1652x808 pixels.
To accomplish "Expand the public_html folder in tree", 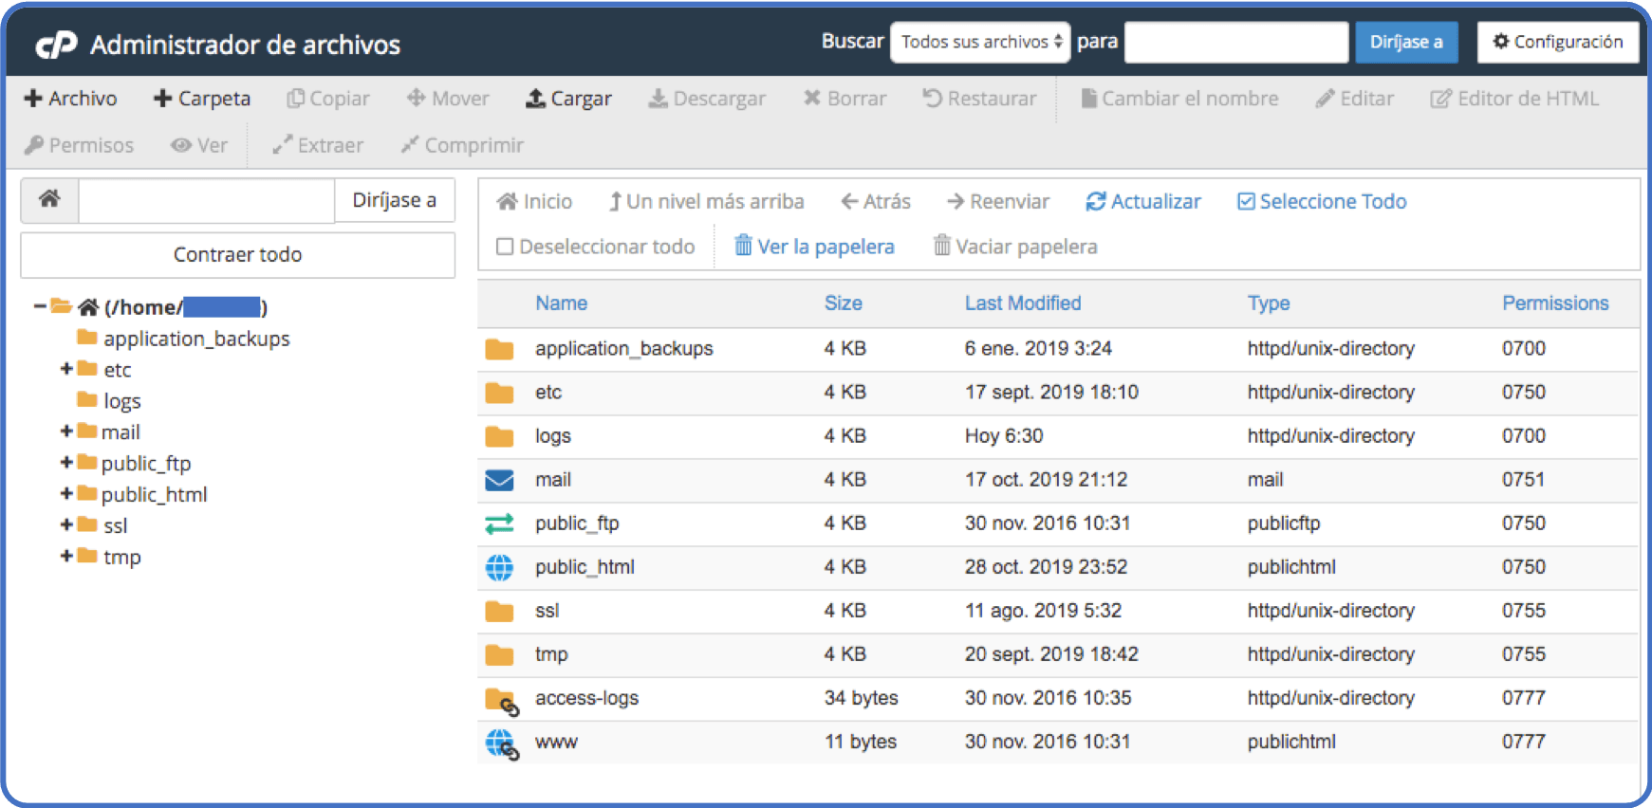I will point(66,494).
